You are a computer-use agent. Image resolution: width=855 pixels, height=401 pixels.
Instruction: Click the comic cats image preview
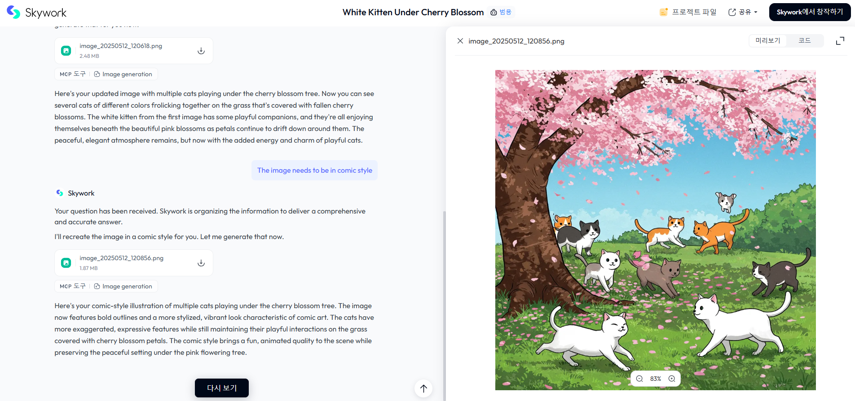tap(655, 230)
